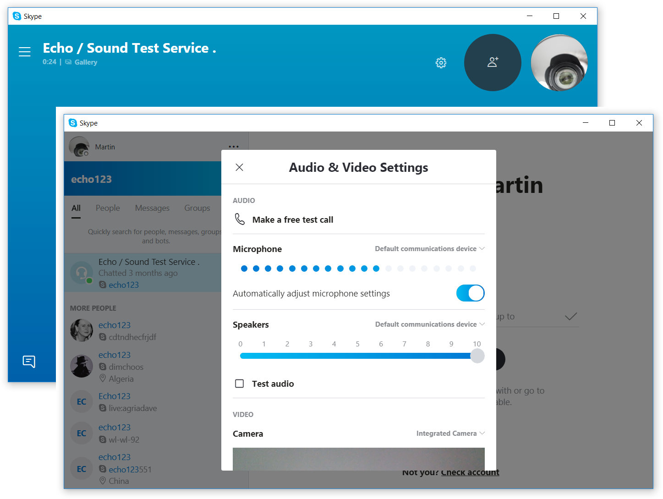663x499 pixels.
Task: Open echo123 contact dimchoos from Algeria
Action: pos(143,367)
